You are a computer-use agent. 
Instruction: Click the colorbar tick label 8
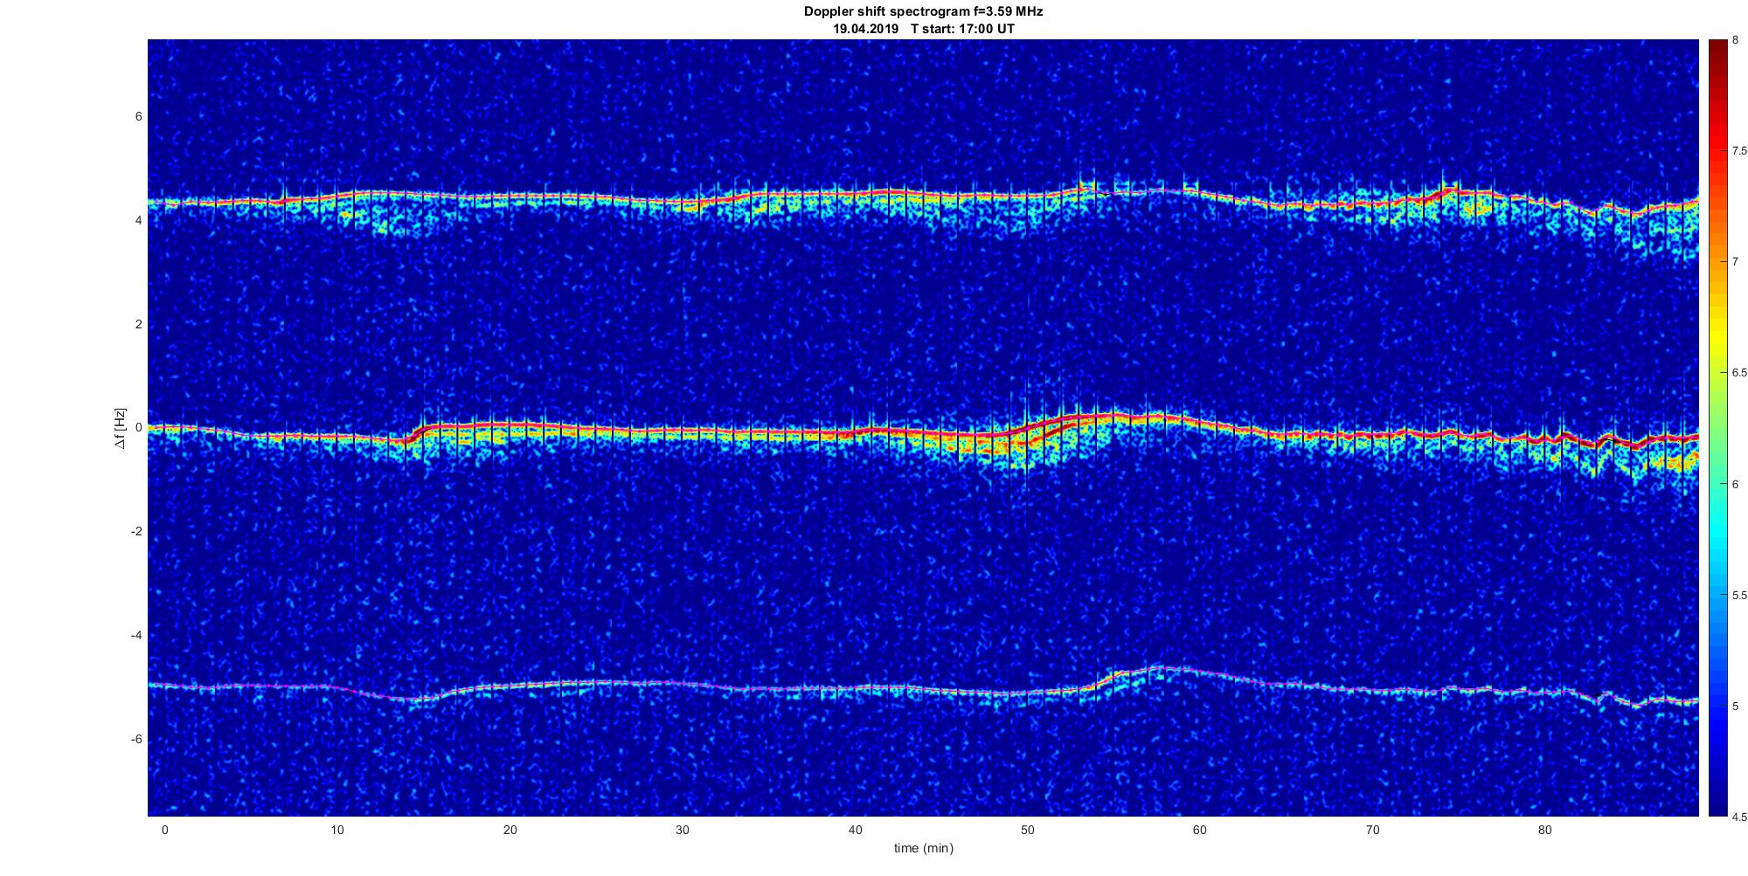(1735, 40)
